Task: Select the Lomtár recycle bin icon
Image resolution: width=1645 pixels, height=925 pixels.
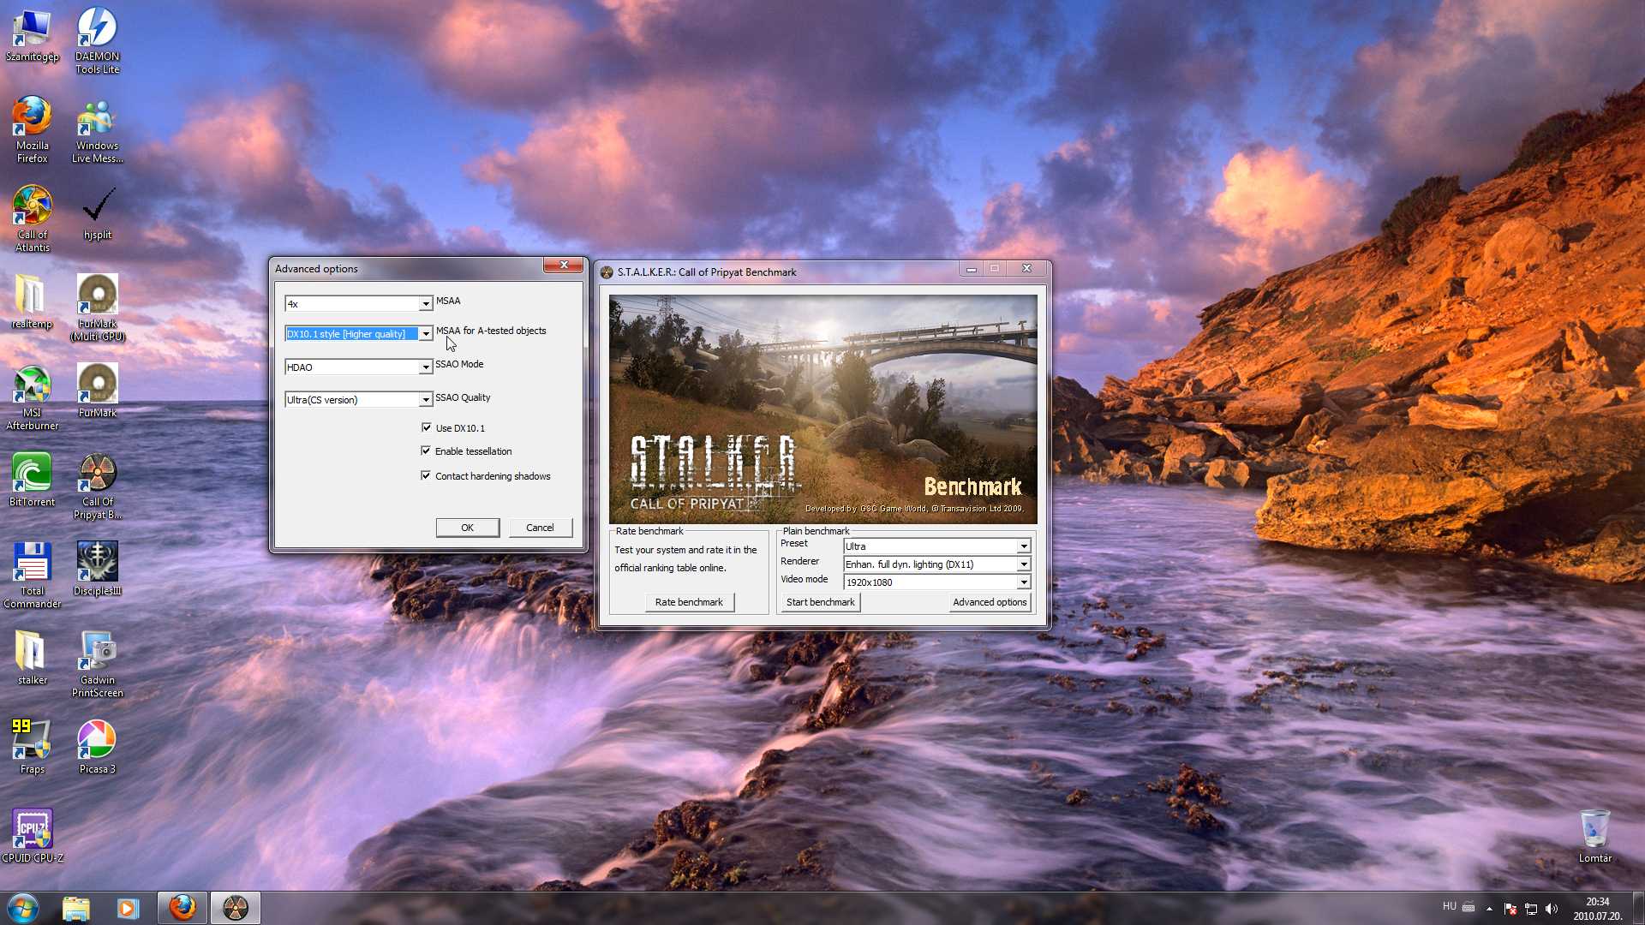Action: [x=1594, y=838]
